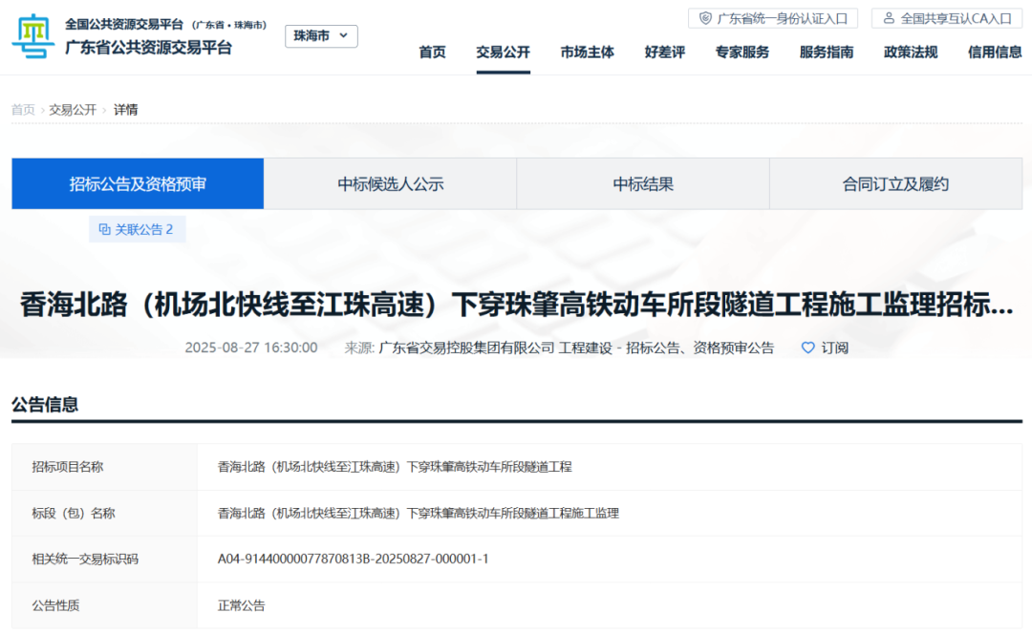The width and height of the screenshot is (1032, 634).
Task: Open 好差评 from the navigation bar
Action: coord(664,53)
